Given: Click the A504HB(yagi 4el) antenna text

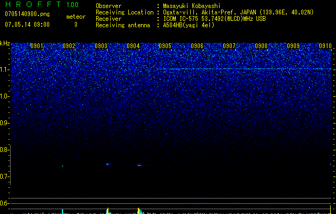Looking at the screenshot, I should coord(189,25).
